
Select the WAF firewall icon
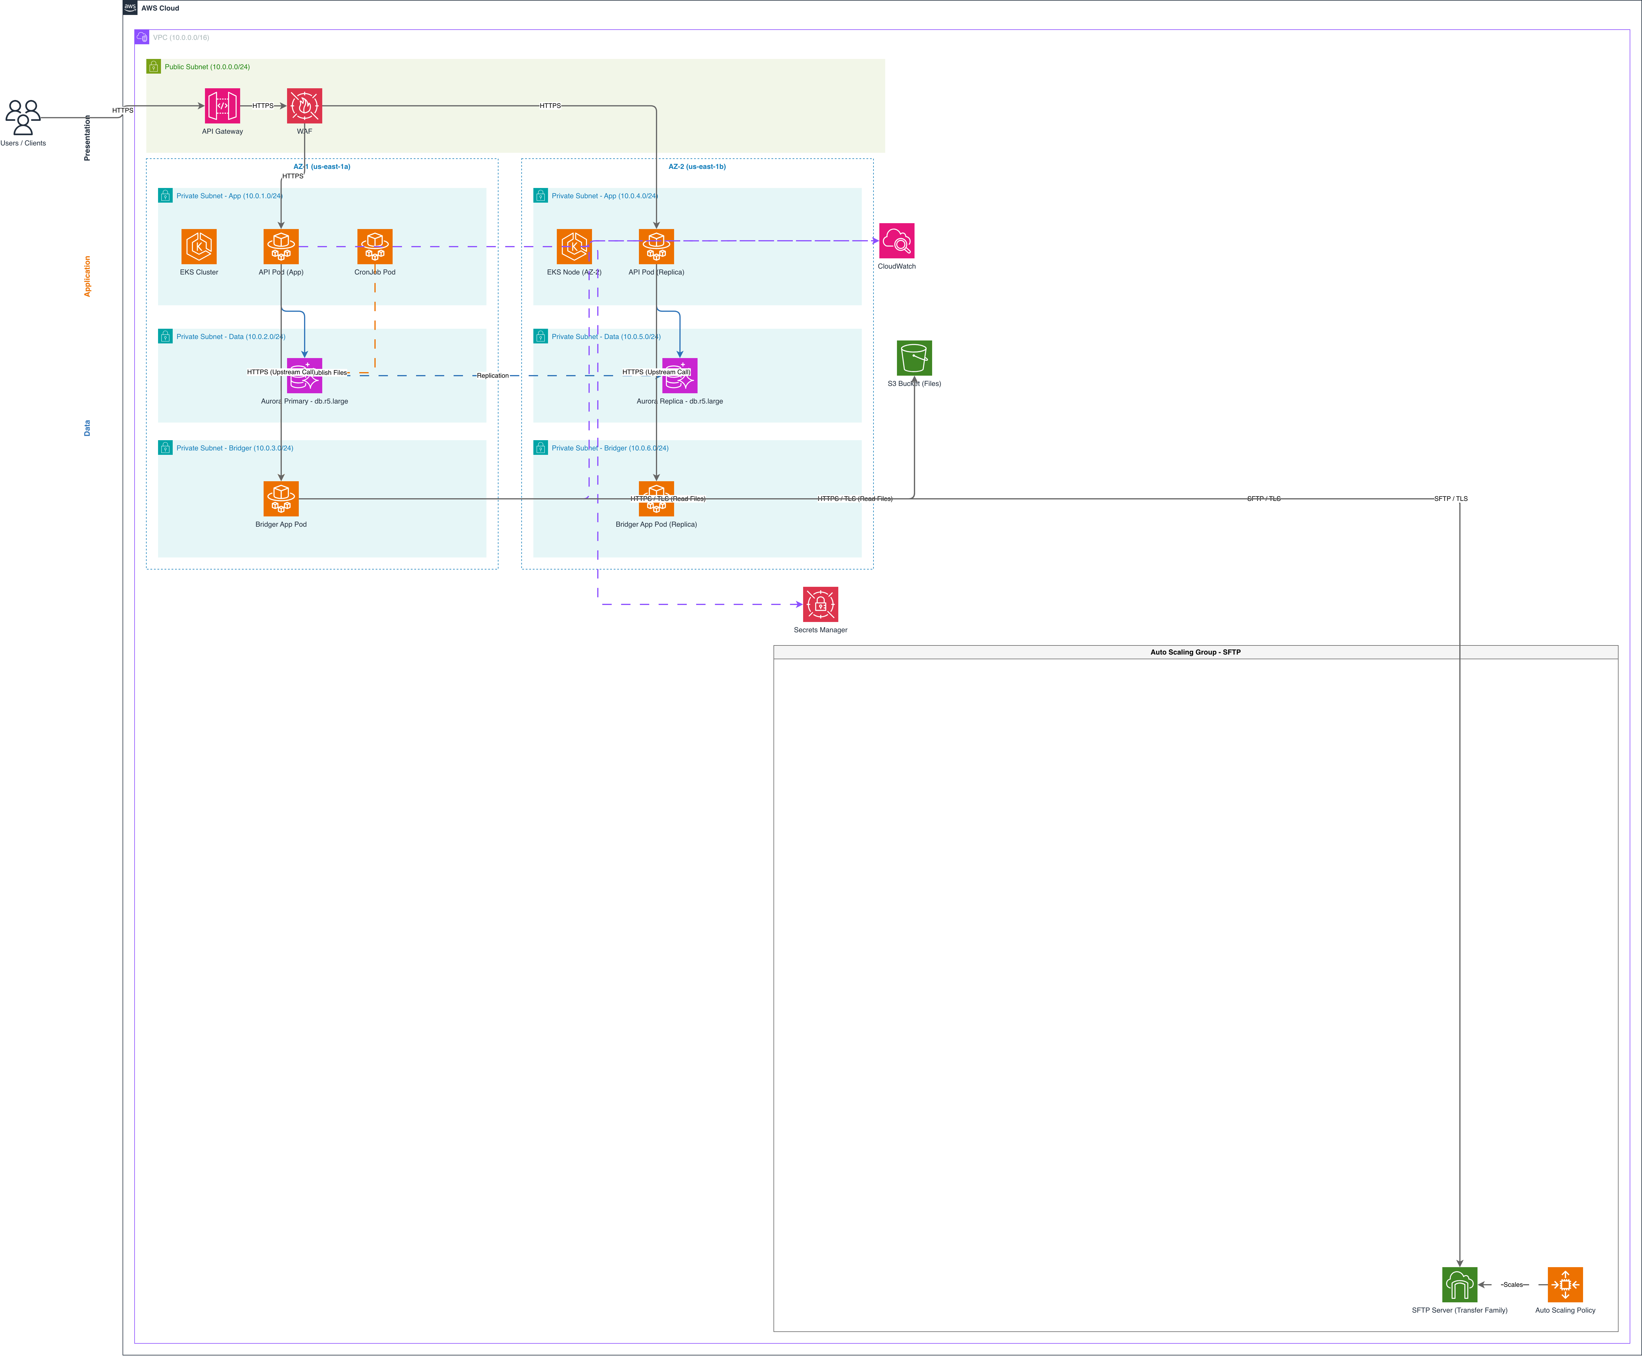pos(305,106)
